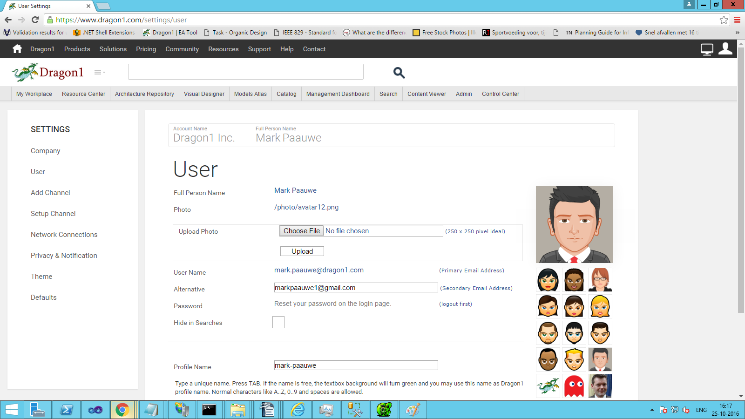The width and height of the screenshot is (745, 419).
Task: Open Paint from the taskbar
Action: point(413,410)
